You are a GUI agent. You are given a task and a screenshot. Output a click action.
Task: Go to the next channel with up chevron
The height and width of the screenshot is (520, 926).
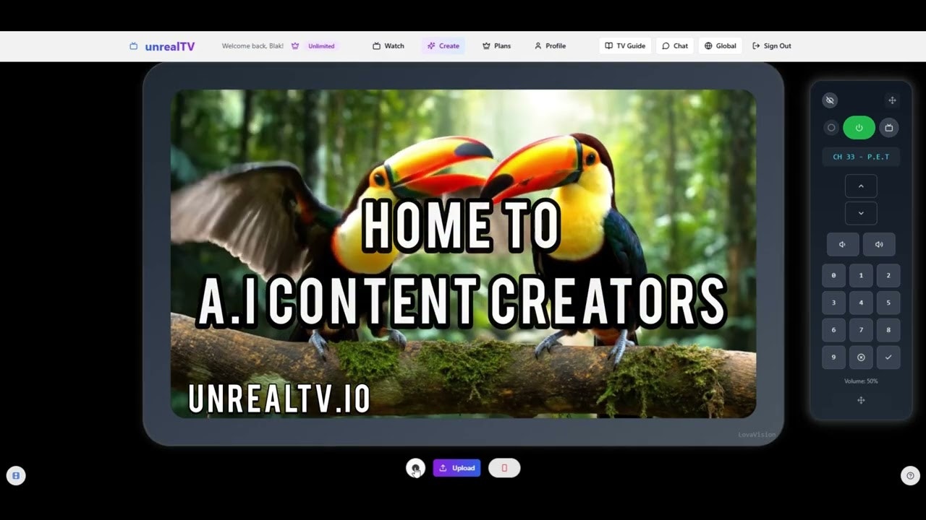click(x=861, y=186)
